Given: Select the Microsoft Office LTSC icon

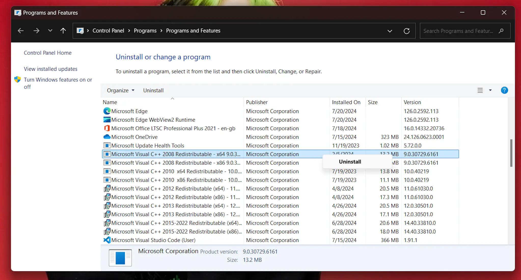Looking at the screenshot, I should click(107, 128).
